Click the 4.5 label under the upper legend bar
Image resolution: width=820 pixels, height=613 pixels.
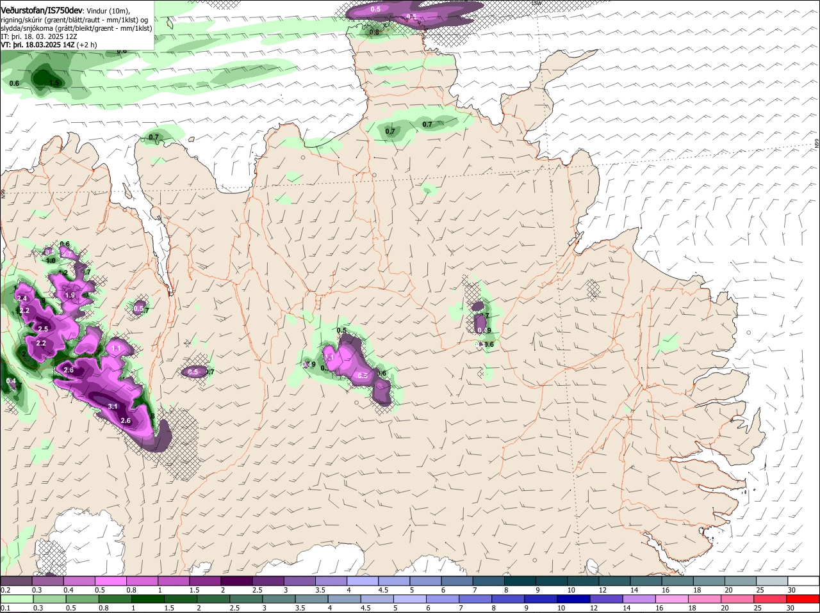[x=382, y=589]
